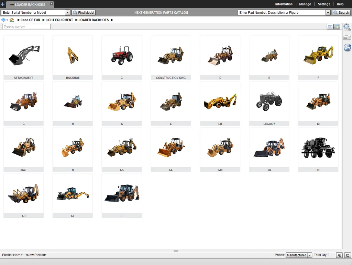Select the M series backhoe
352x265 pixels.
tap(318, 104)
